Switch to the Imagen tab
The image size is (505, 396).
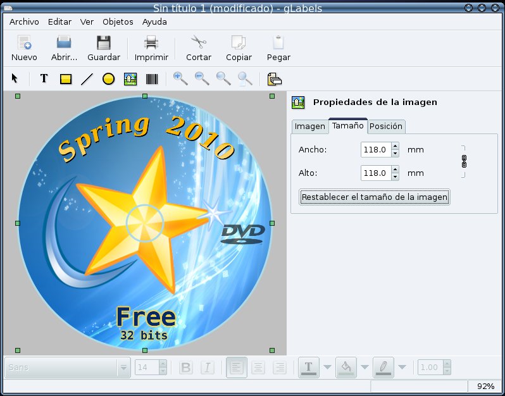point(310,127)
